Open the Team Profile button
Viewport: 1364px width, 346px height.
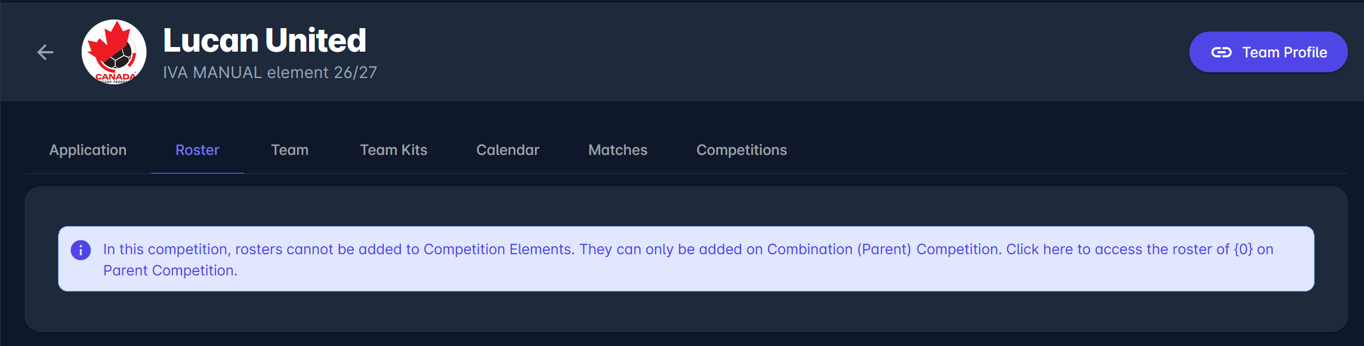(x=1268, y=52)
